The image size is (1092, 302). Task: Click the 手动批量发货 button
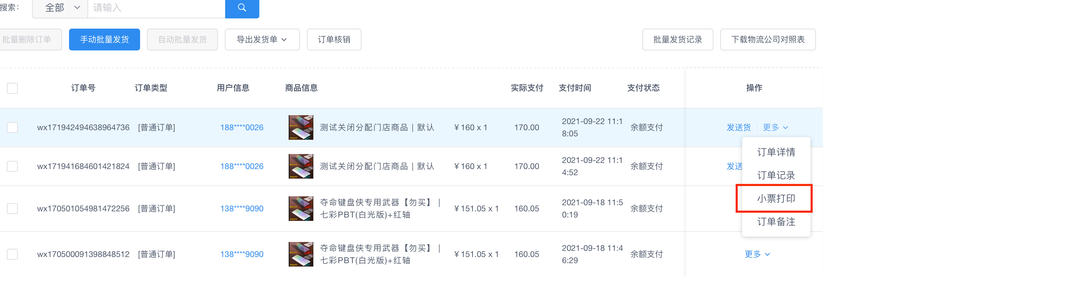pyautogui.click(x=104, y=39)
